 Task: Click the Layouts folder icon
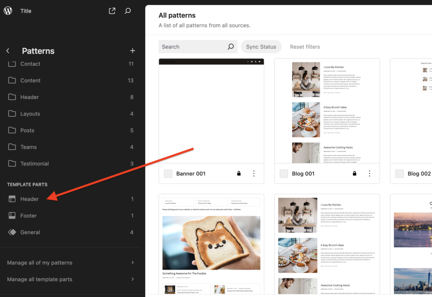[x=12, y=113]
